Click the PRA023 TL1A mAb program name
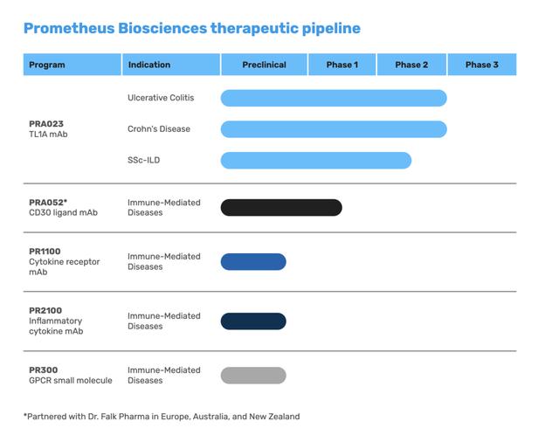This screenshot has width=559, height=435. [48, 129]
